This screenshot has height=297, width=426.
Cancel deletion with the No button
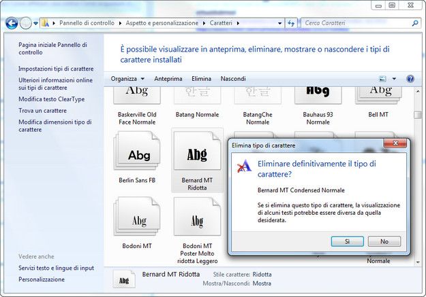point(384,241)
